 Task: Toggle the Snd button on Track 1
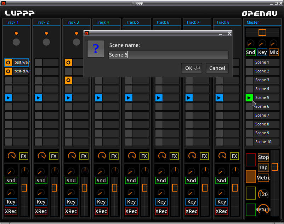(11, 180)
